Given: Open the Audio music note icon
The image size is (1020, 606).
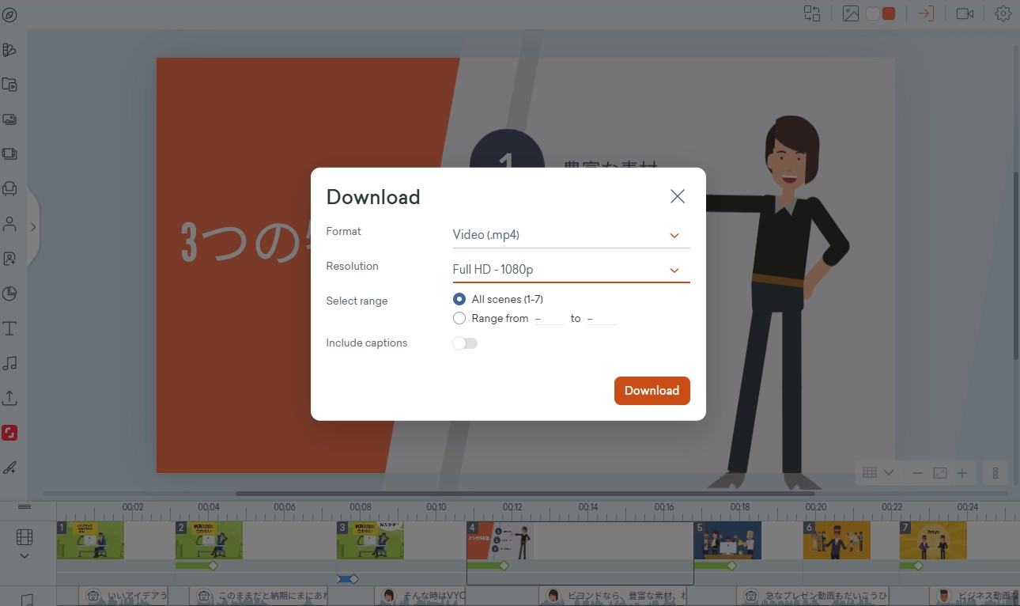Looking at the screenshot, I should tap(9, 363).
